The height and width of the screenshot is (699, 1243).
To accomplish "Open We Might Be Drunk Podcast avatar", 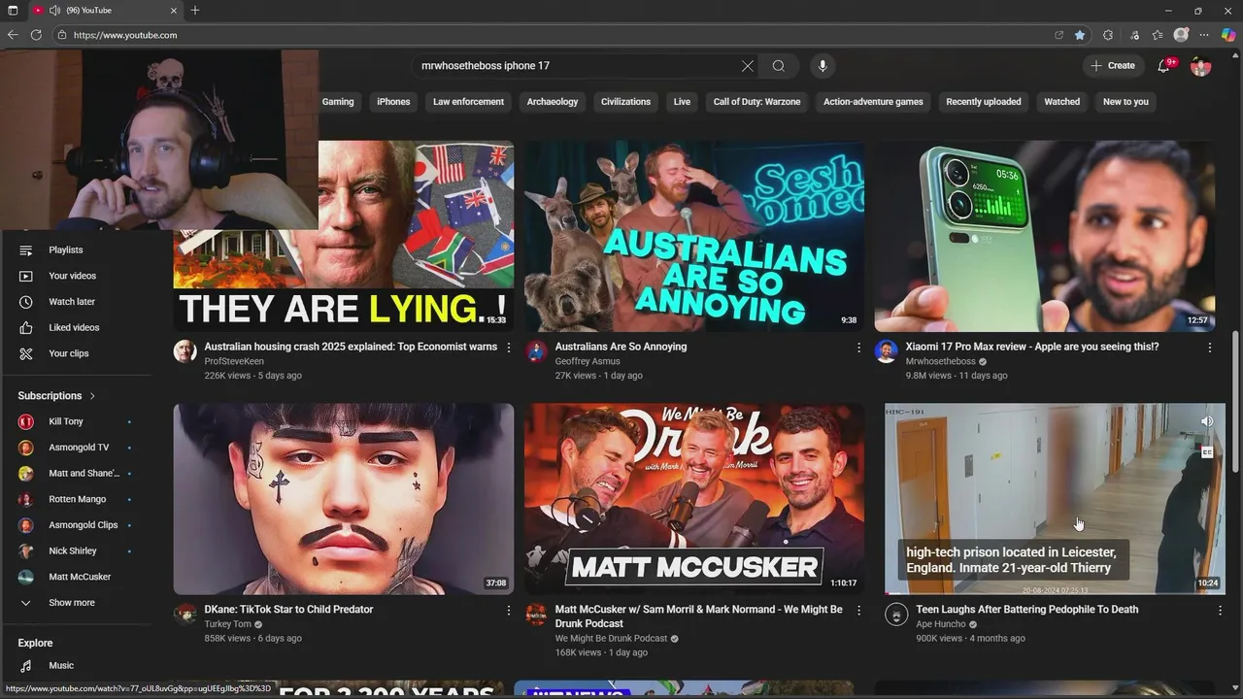I will pyautogui.click(x=536, y=615).
